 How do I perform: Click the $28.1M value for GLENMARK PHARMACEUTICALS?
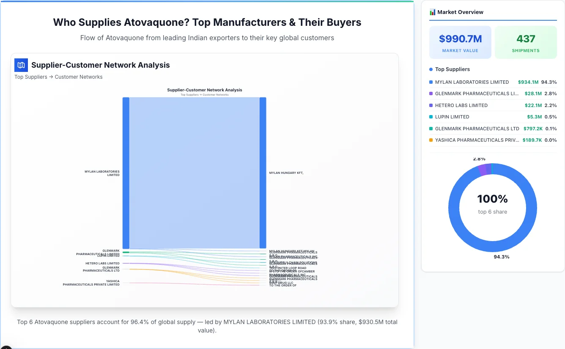(x=533, y=93)
